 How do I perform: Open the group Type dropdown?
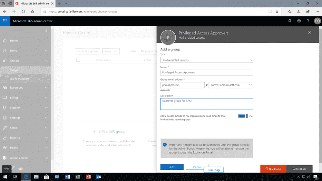tap(207, 60)
